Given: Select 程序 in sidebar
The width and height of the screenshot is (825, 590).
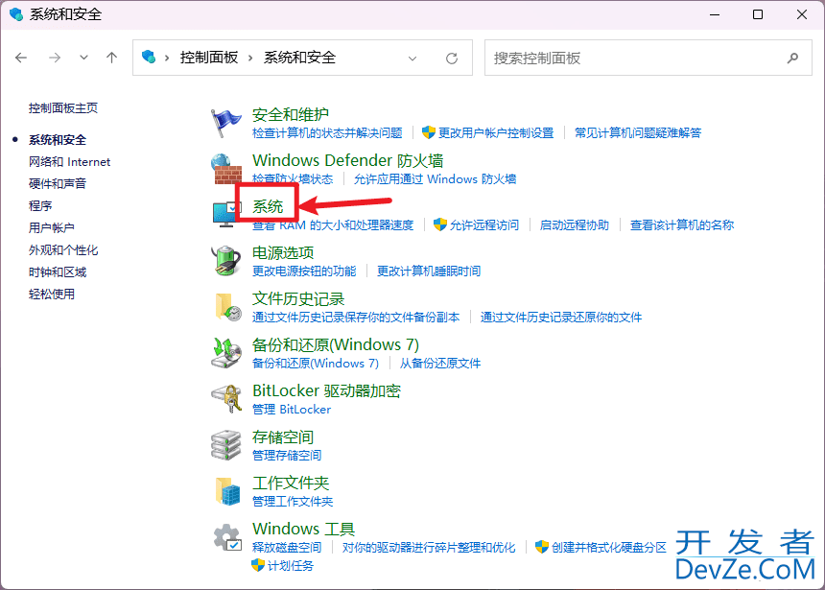Looking at the screenshot, I should click(x=40, y=206).
